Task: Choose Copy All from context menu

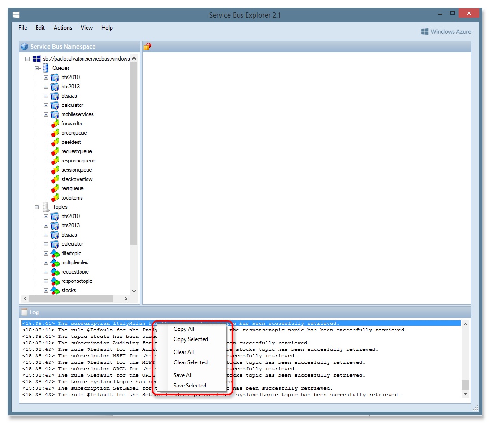Action: 191,329
